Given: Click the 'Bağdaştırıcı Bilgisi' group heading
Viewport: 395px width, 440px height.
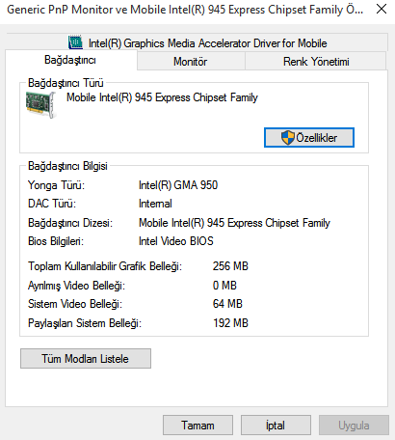Looking at the screenshot, I should pos(67,166).
